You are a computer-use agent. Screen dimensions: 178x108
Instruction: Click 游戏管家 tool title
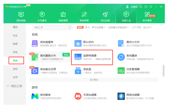[x=45, y=95]
